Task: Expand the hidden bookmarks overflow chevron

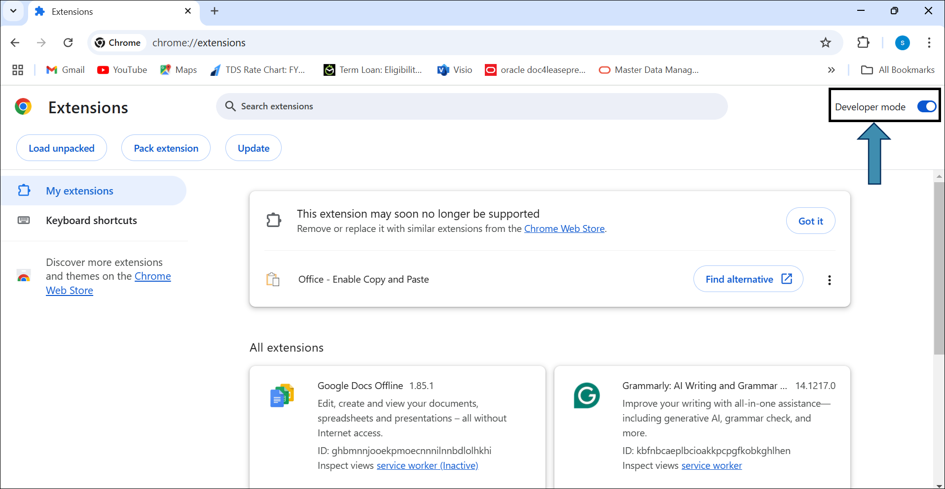Action: click(x=831, y=70)
